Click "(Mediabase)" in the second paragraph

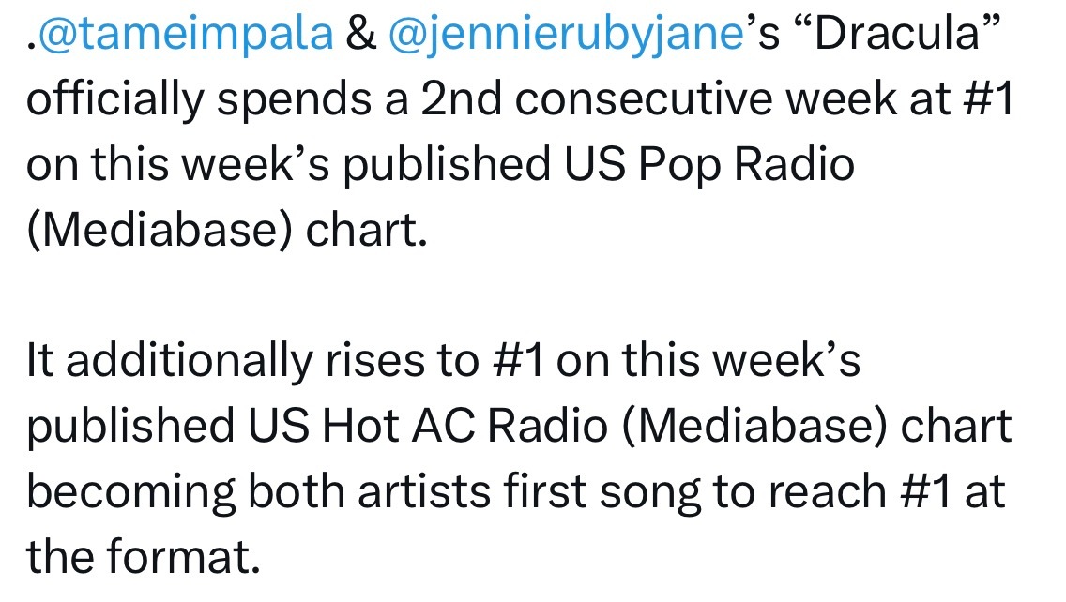754,427
